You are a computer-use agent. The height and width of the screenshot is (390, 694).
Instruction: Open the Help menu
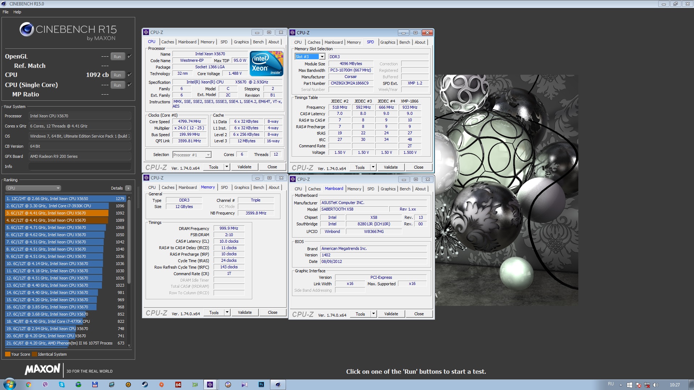coord(17,12)
